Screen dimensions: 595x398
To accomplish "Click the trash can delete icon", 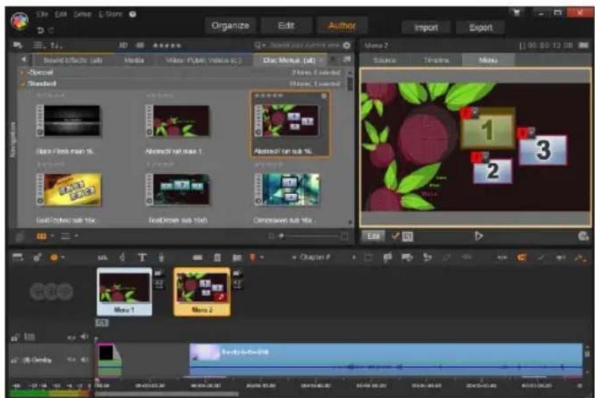I will tap(217, 258).
